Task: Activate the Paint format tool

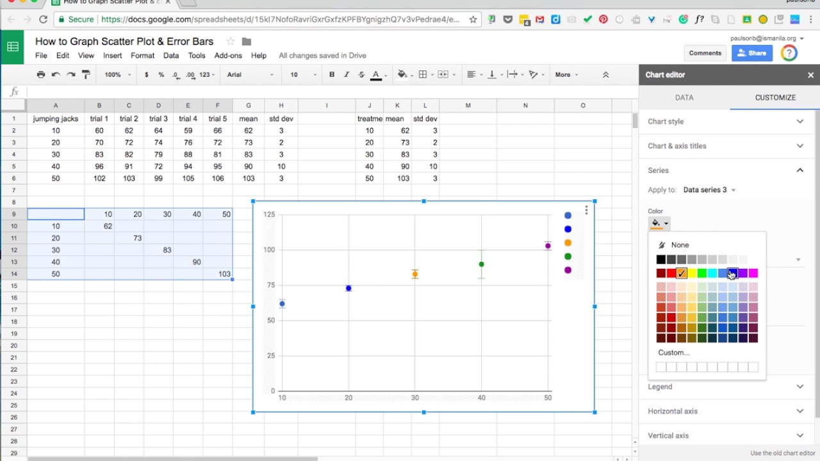Action: coord(86,75)
